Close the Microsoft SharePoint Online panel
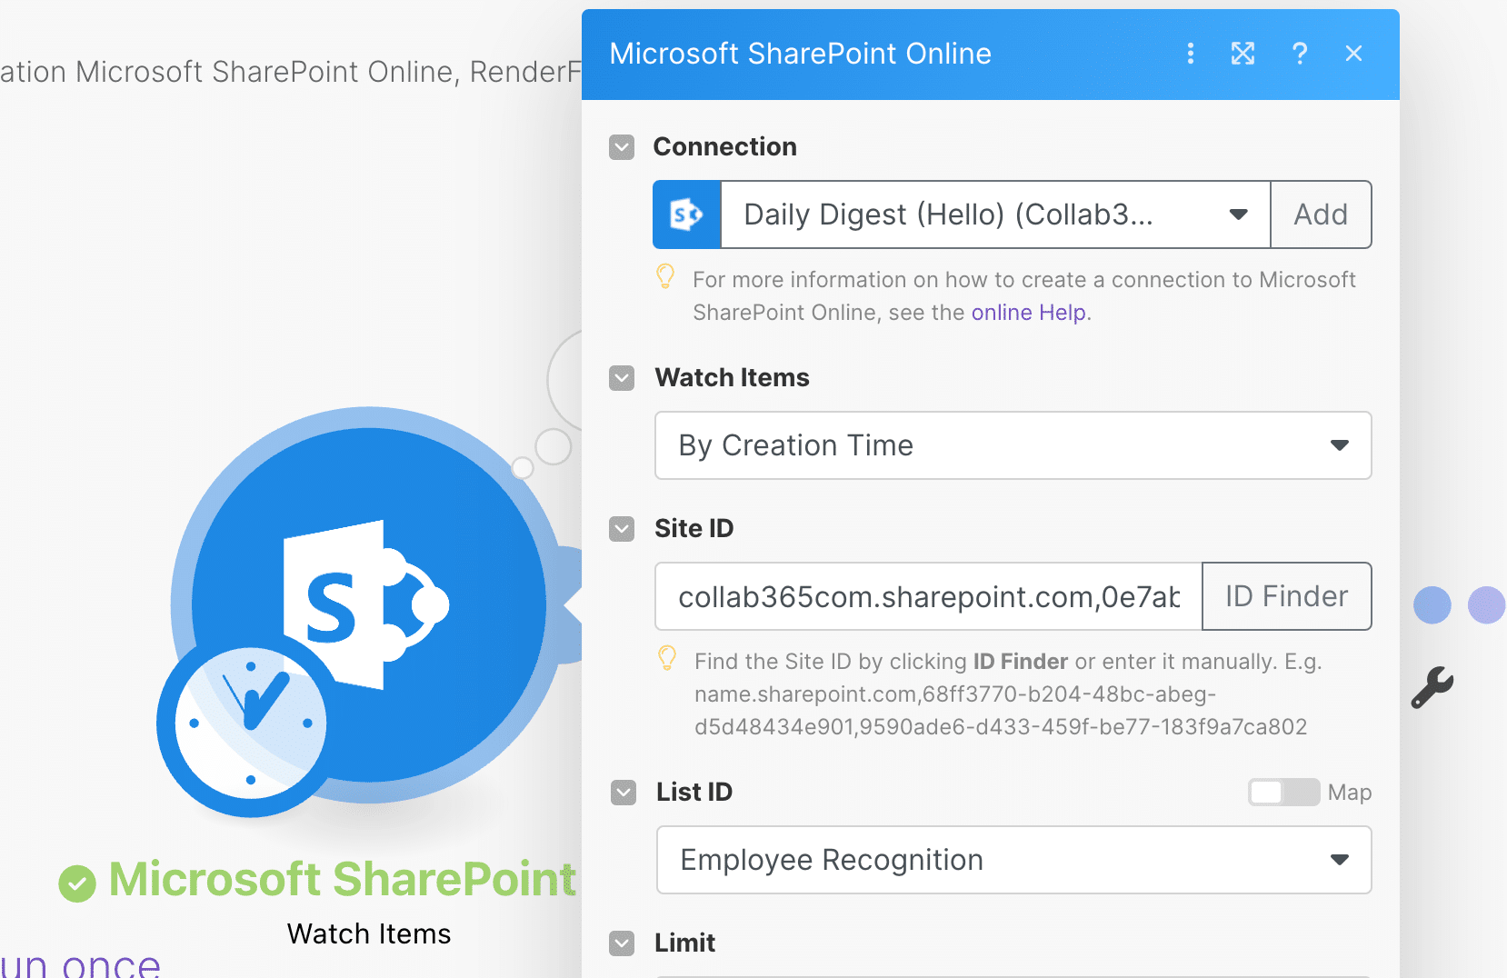 1353,54
